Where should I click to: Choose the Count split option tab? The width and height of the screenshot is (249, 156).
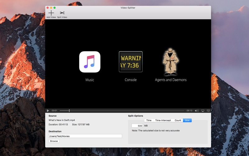[x=178, y=120]
